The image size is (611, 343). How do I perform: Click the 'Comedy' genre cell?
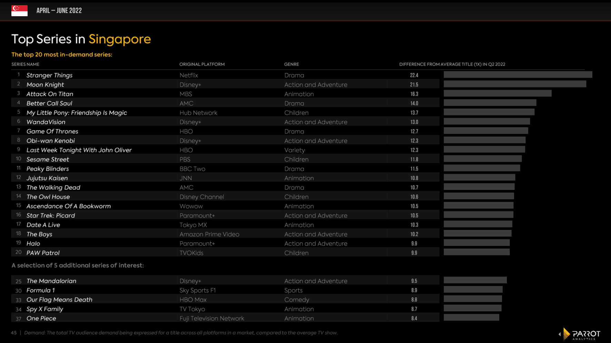[x=297, y=300]
